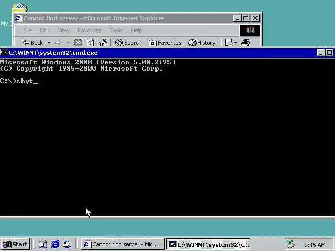Print the page from IE toolbar
The image size is (335, 251).
245,43
